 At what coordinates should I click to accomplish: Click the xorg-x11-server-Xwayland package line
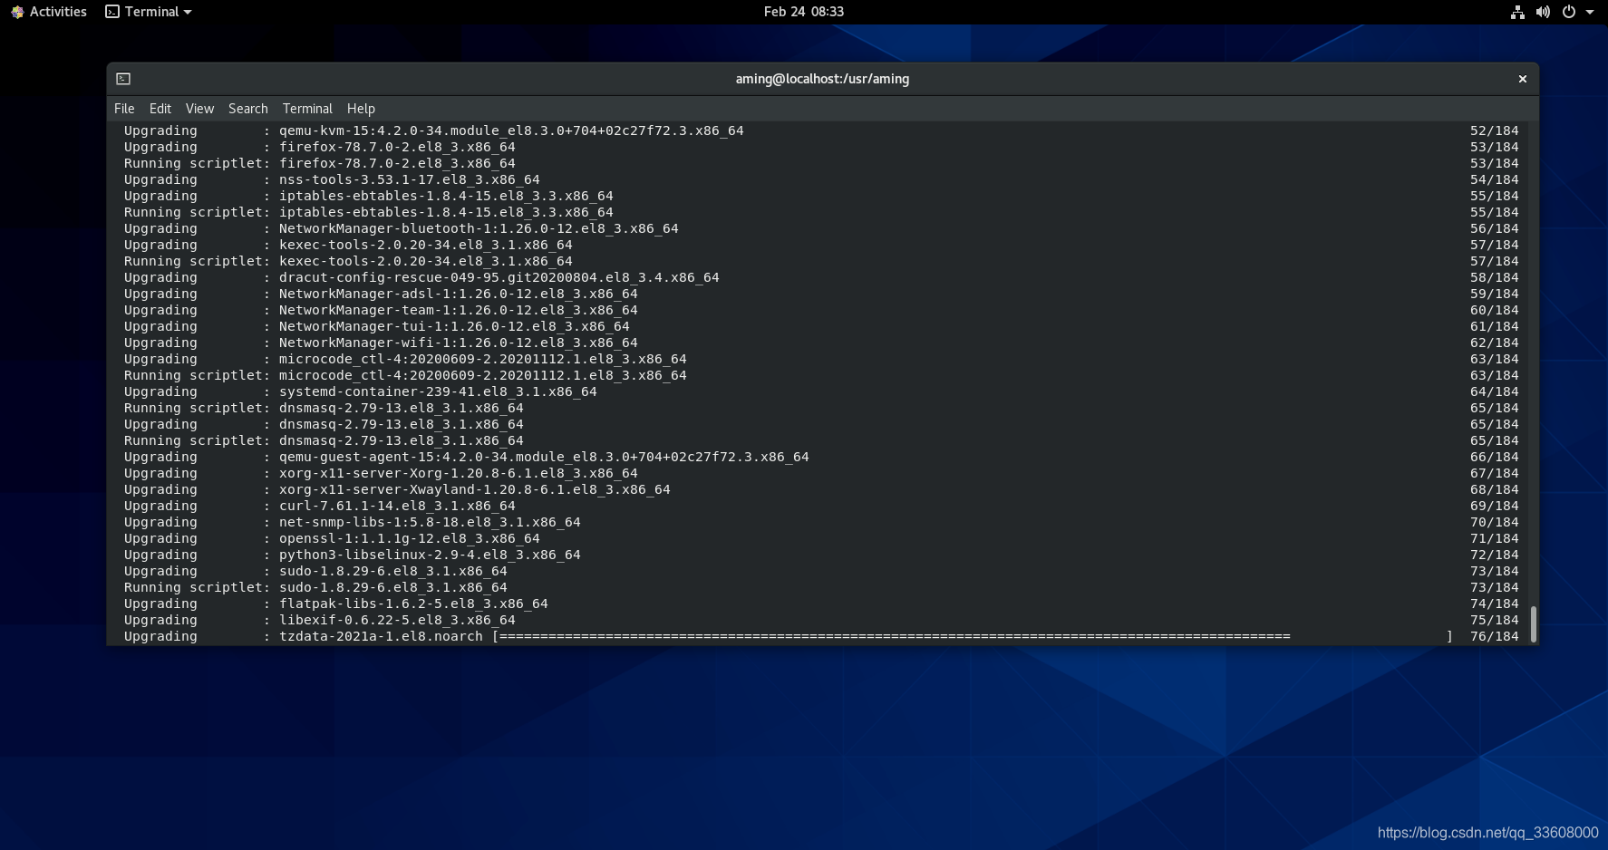[x=821, y=490]
